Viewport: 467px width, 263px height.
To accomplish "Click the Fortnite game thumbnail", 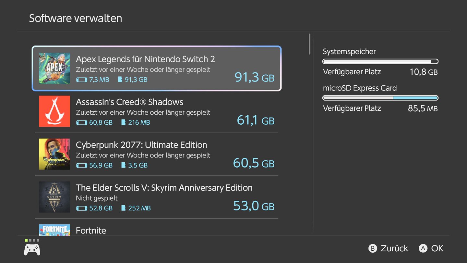I will coord(54,230).
